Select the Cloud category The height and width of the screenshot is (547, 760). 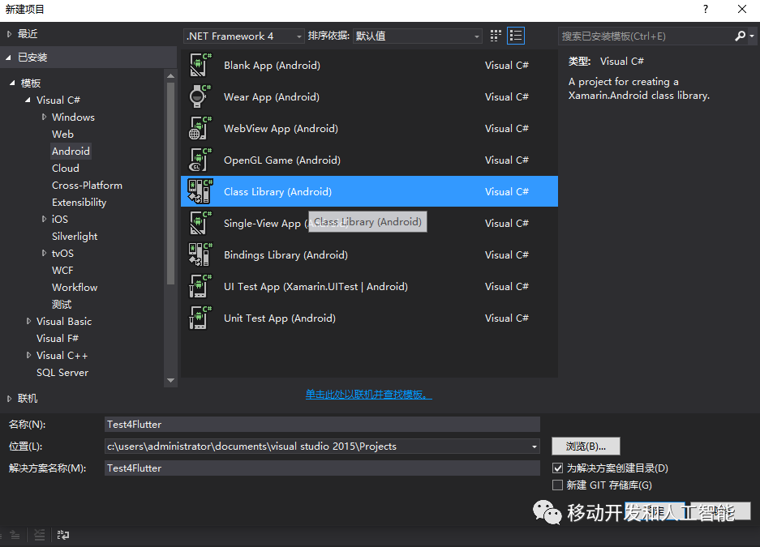pyautogui.click(x=66, y=168)
